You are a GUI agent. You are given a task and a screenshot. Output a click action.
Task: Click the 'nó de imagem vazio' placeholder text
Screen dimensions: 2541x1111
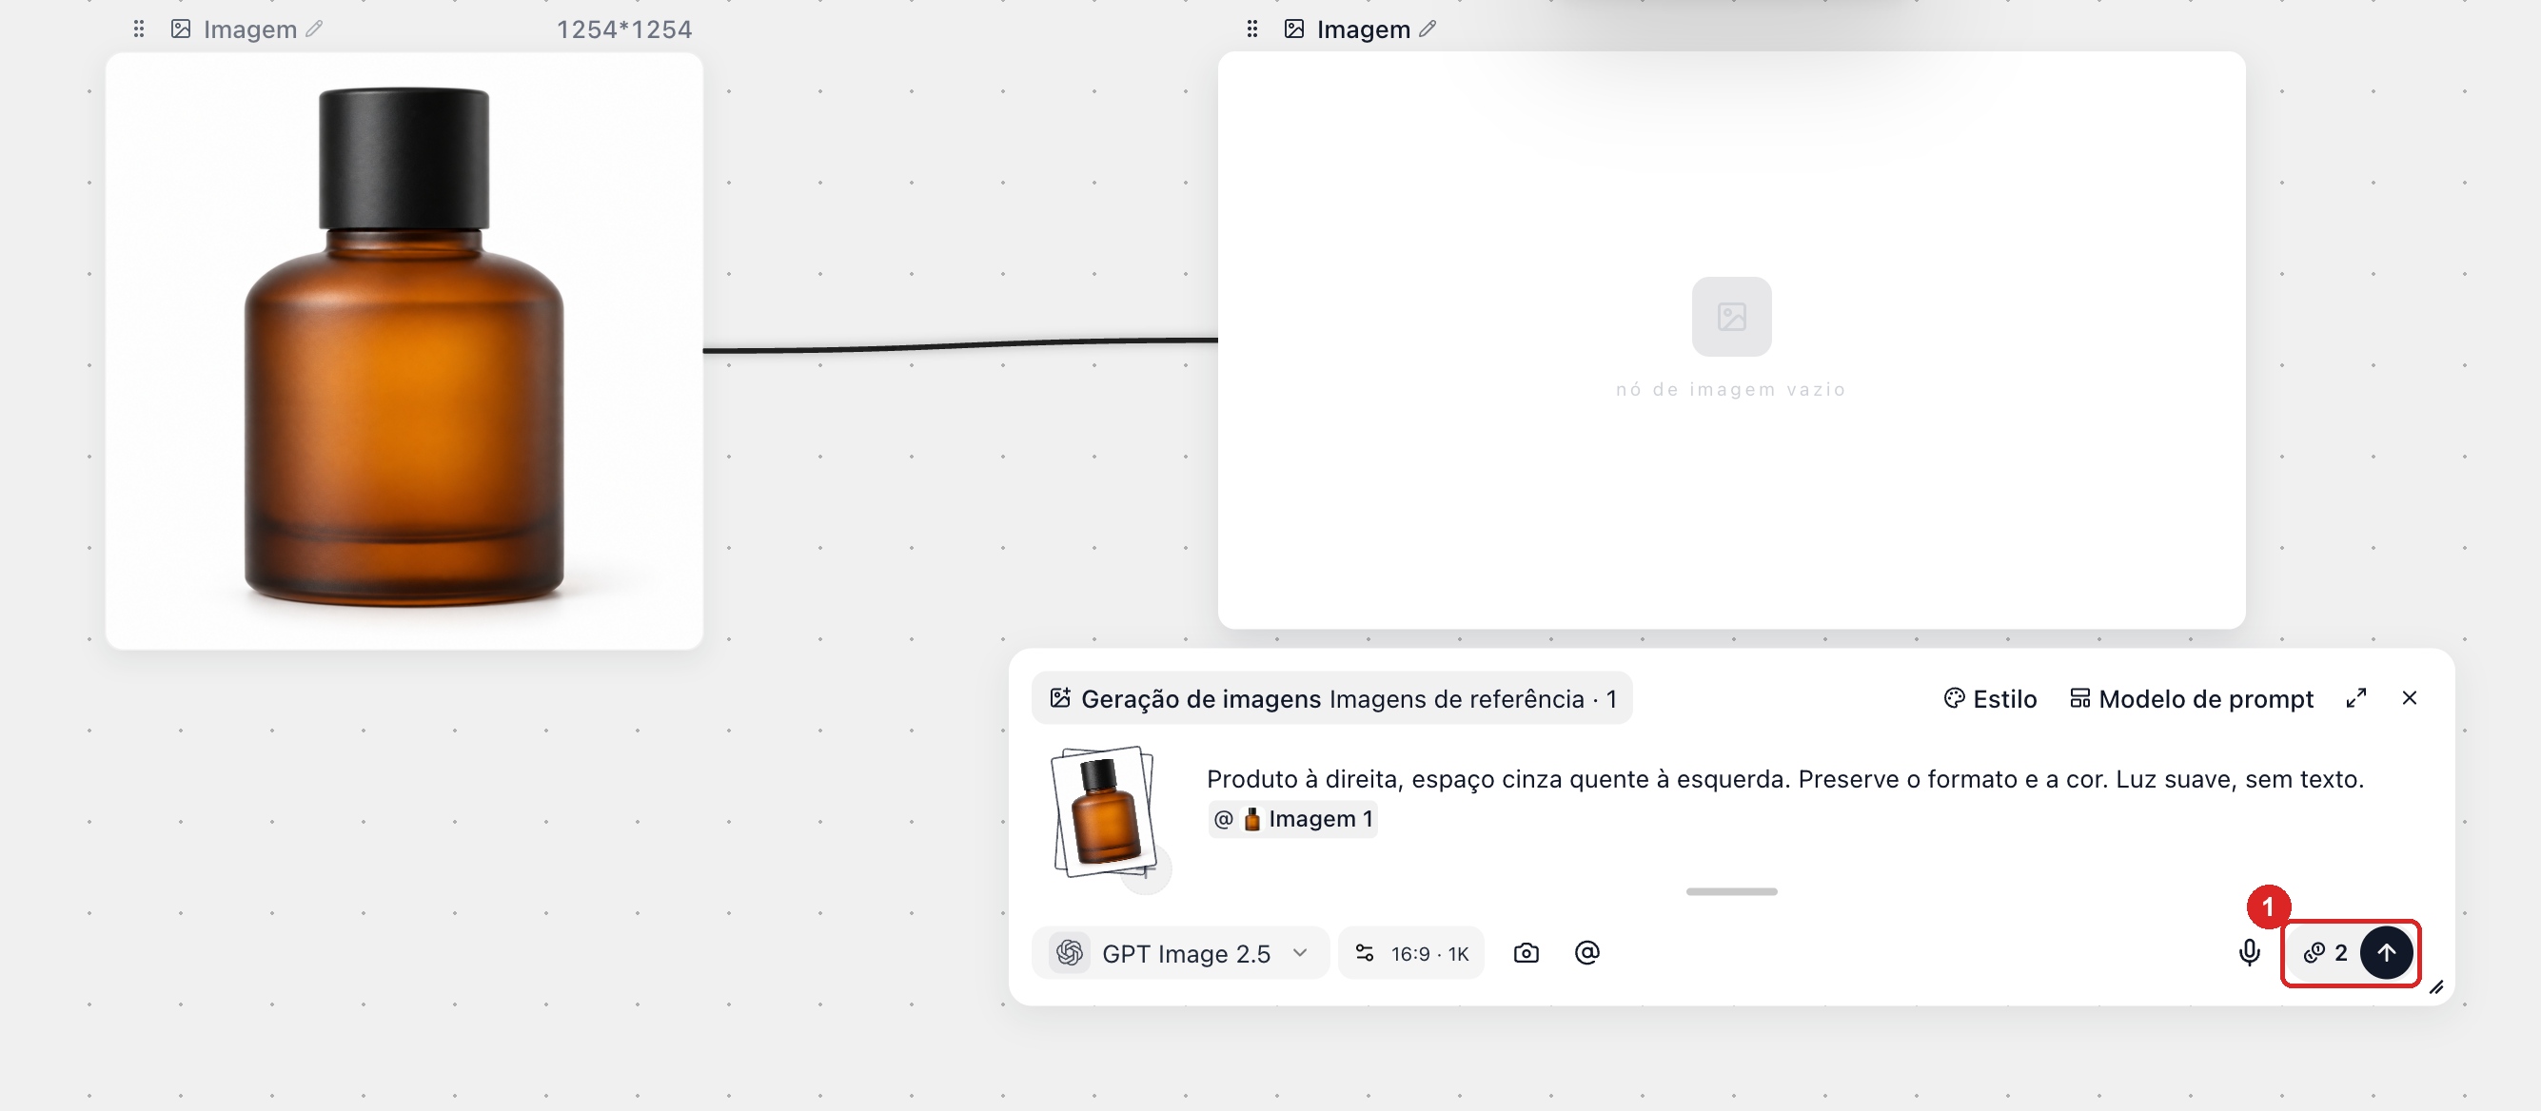(1730, 389)
